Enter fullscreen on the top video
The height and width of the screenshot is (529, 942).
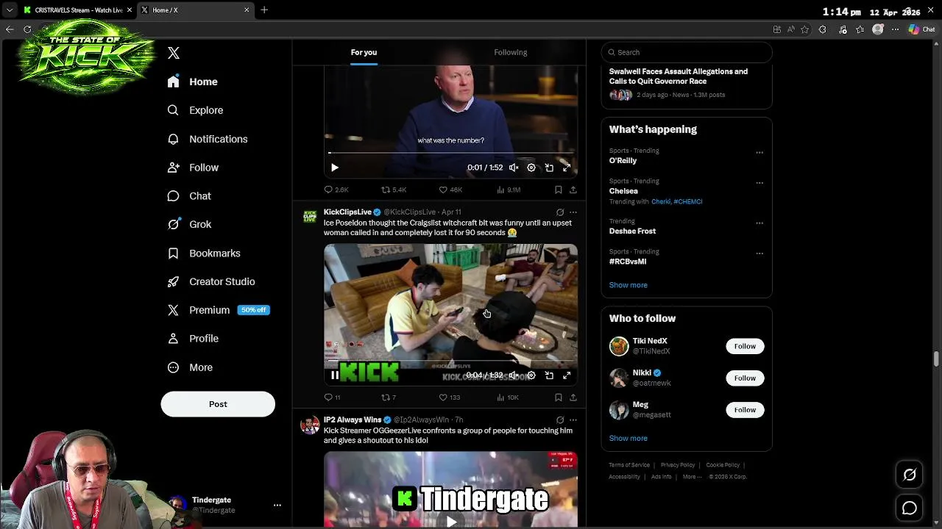[567, 168]
